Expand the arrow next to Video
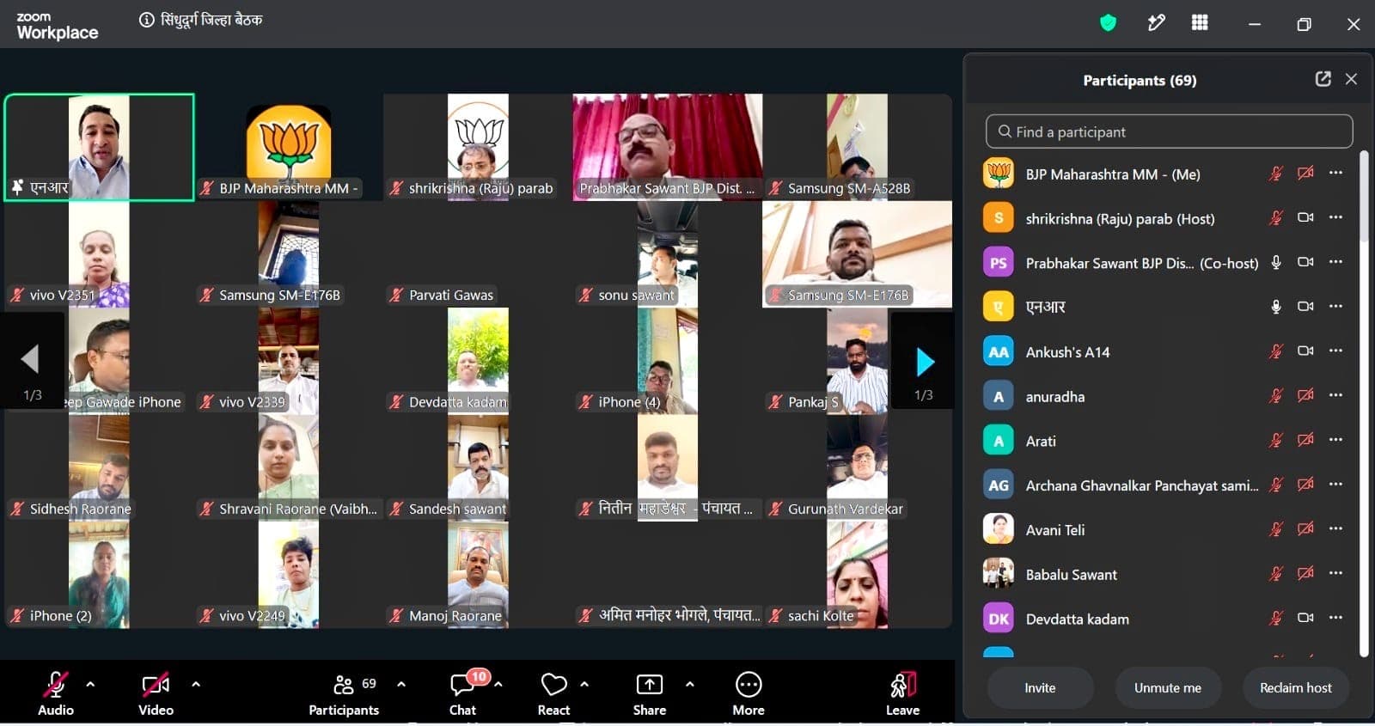 196,685
